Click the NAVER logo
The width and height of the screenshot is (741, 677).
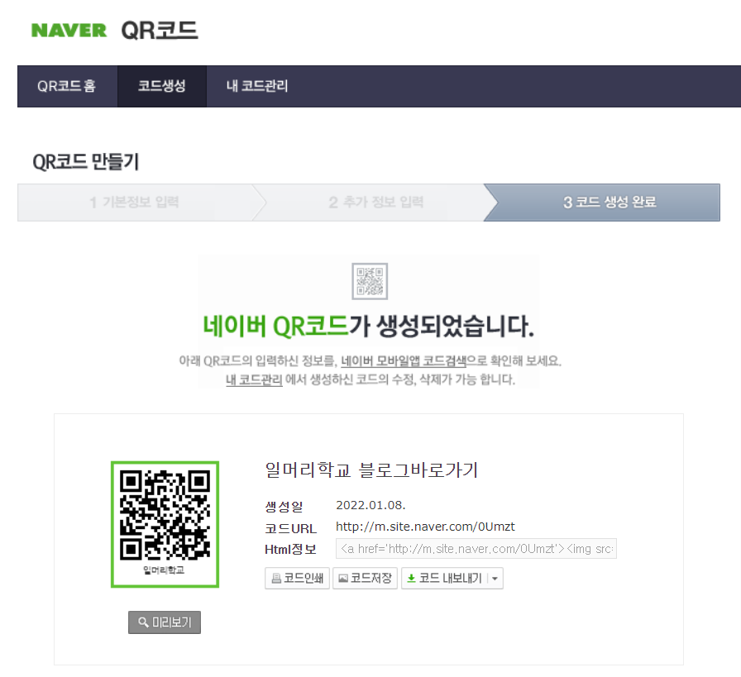[x=69, y=31]
